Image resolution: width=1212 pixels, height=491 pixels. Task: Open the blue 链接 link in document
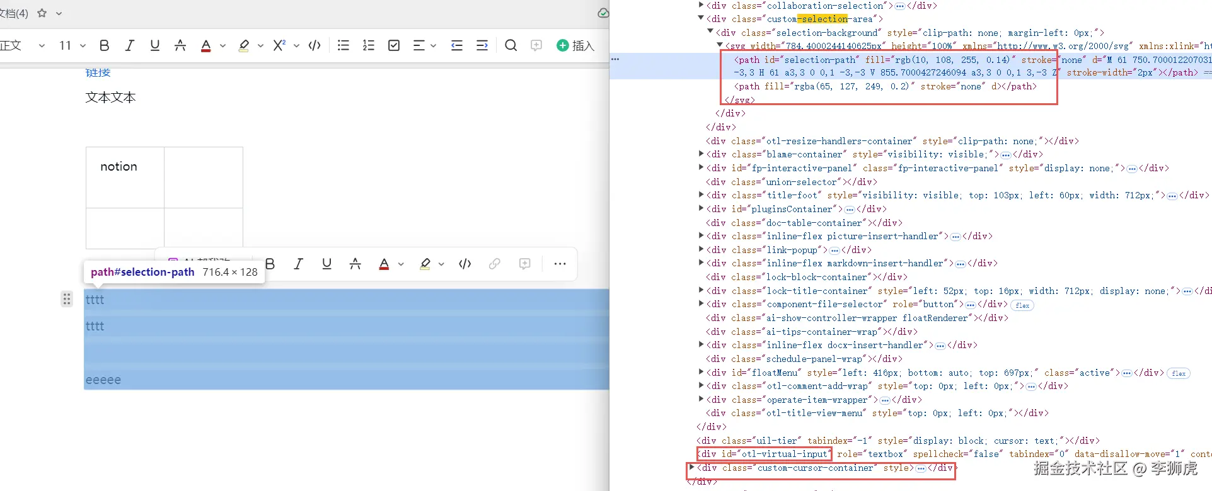click(x=98, y=73)
